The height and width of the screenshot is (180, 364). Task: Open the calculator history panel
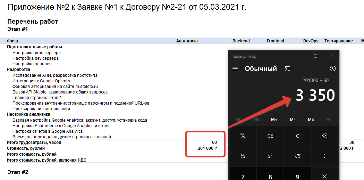click(332, 69)
